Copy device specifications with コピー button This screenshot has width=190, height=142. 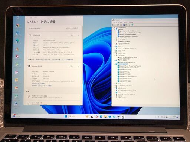71,35
